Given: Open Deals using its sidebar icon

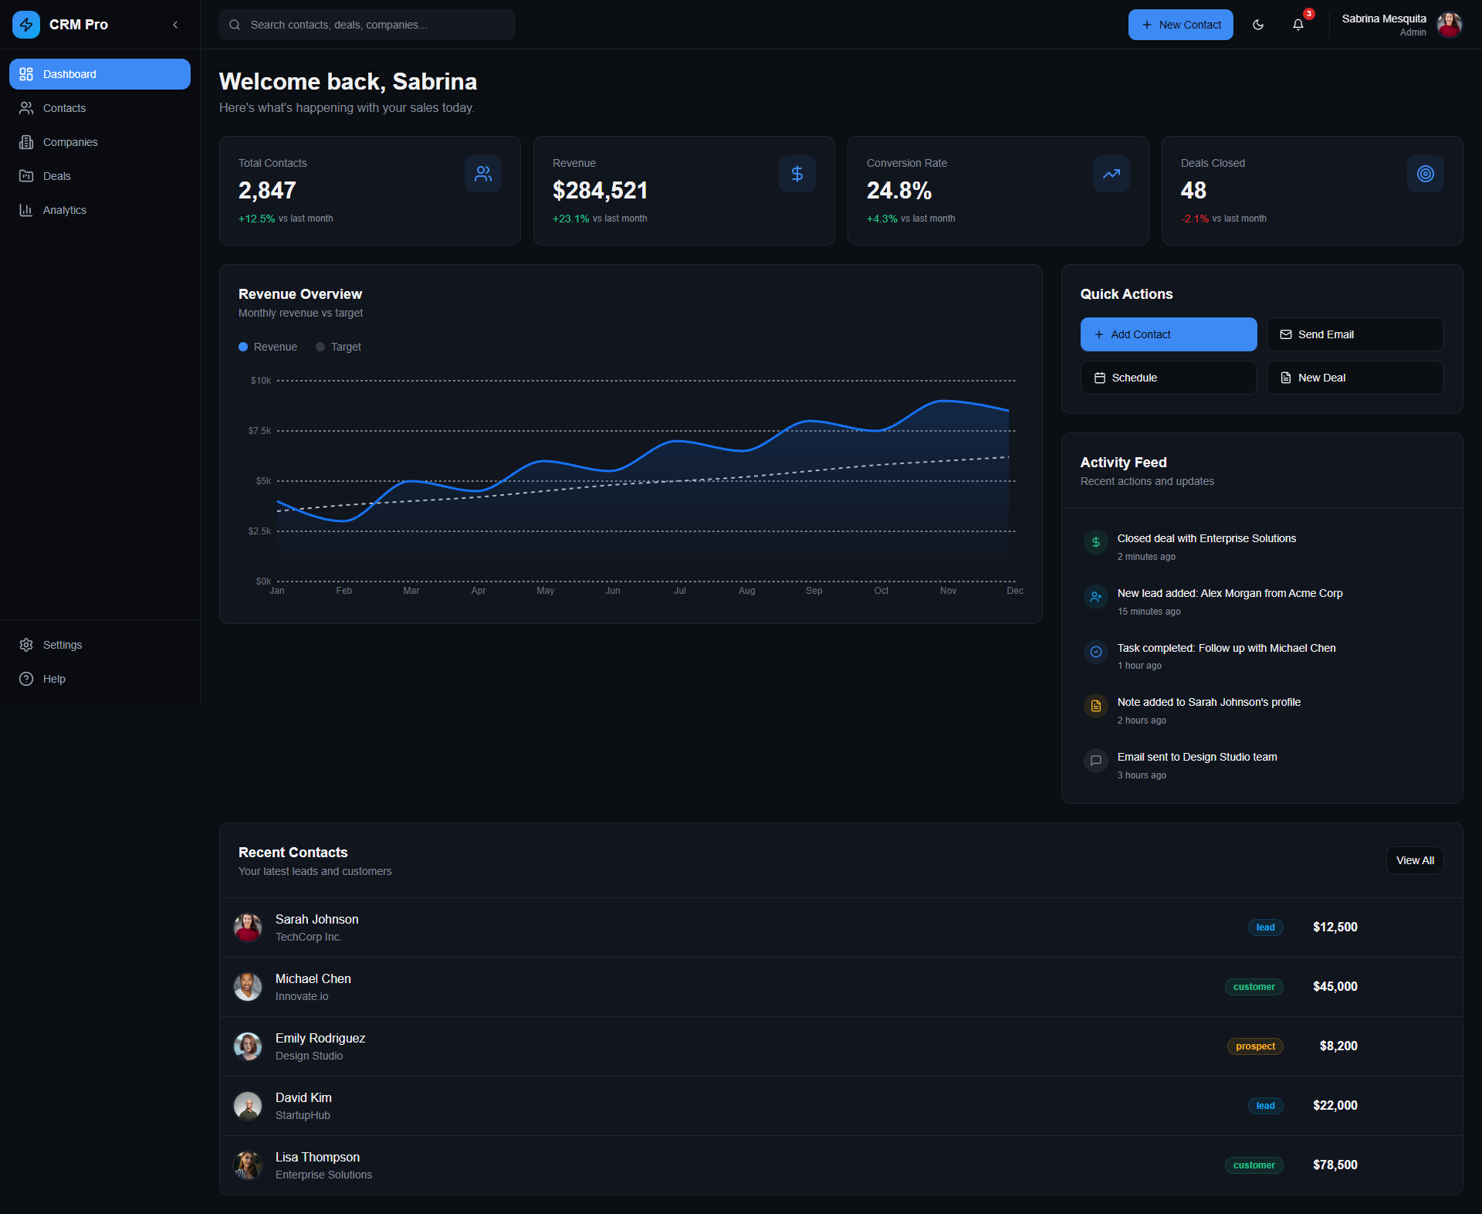Looking at the screenshot, I should pos(25,176).
